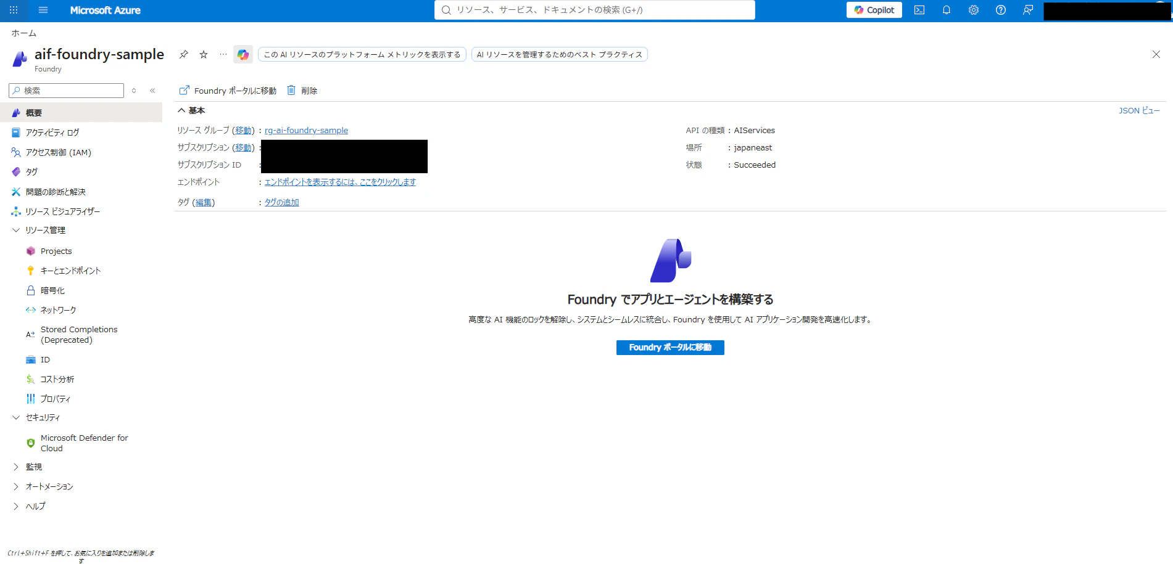
Task: Go to ホーム breadcrumb
Action: click(23, 33)
